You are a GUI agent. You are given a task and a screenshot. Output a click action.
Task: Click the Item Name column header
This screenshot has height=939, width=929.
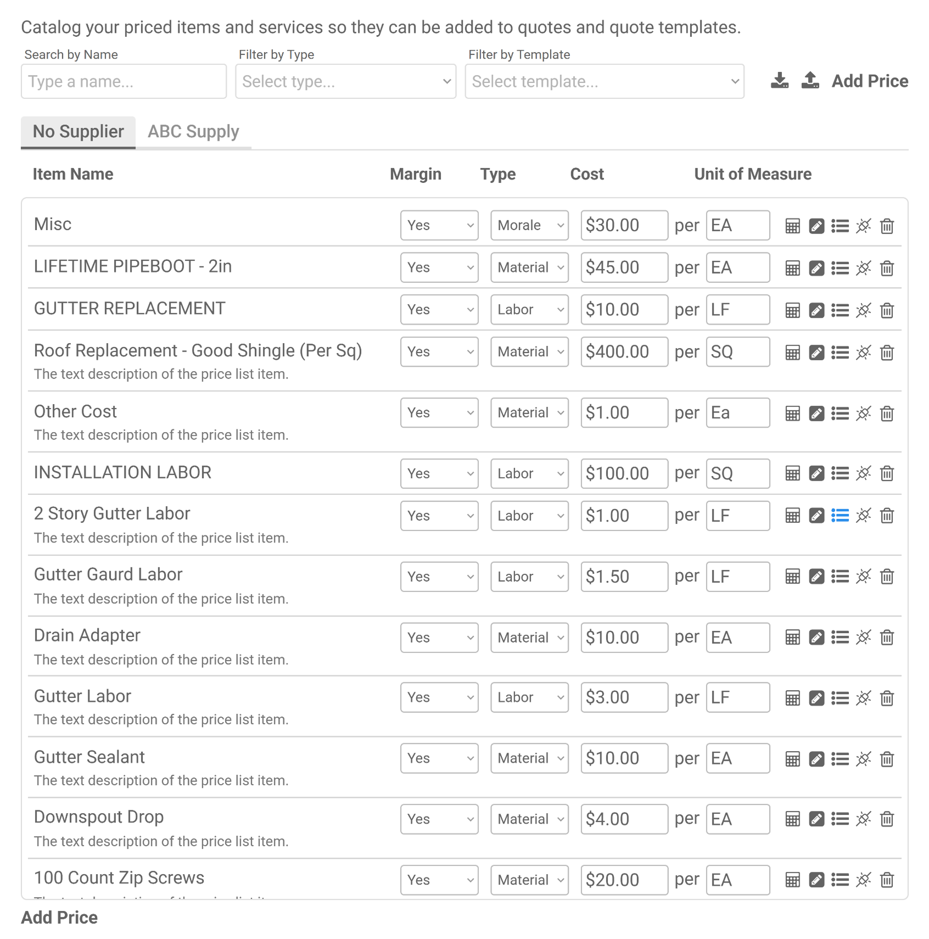point(73,174)
